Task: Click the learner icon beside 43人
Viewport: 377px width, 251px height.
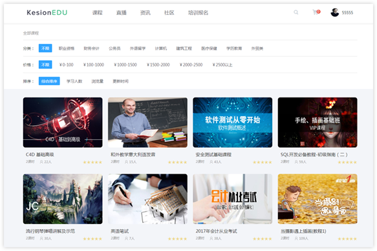Action: tap(211, 162)
